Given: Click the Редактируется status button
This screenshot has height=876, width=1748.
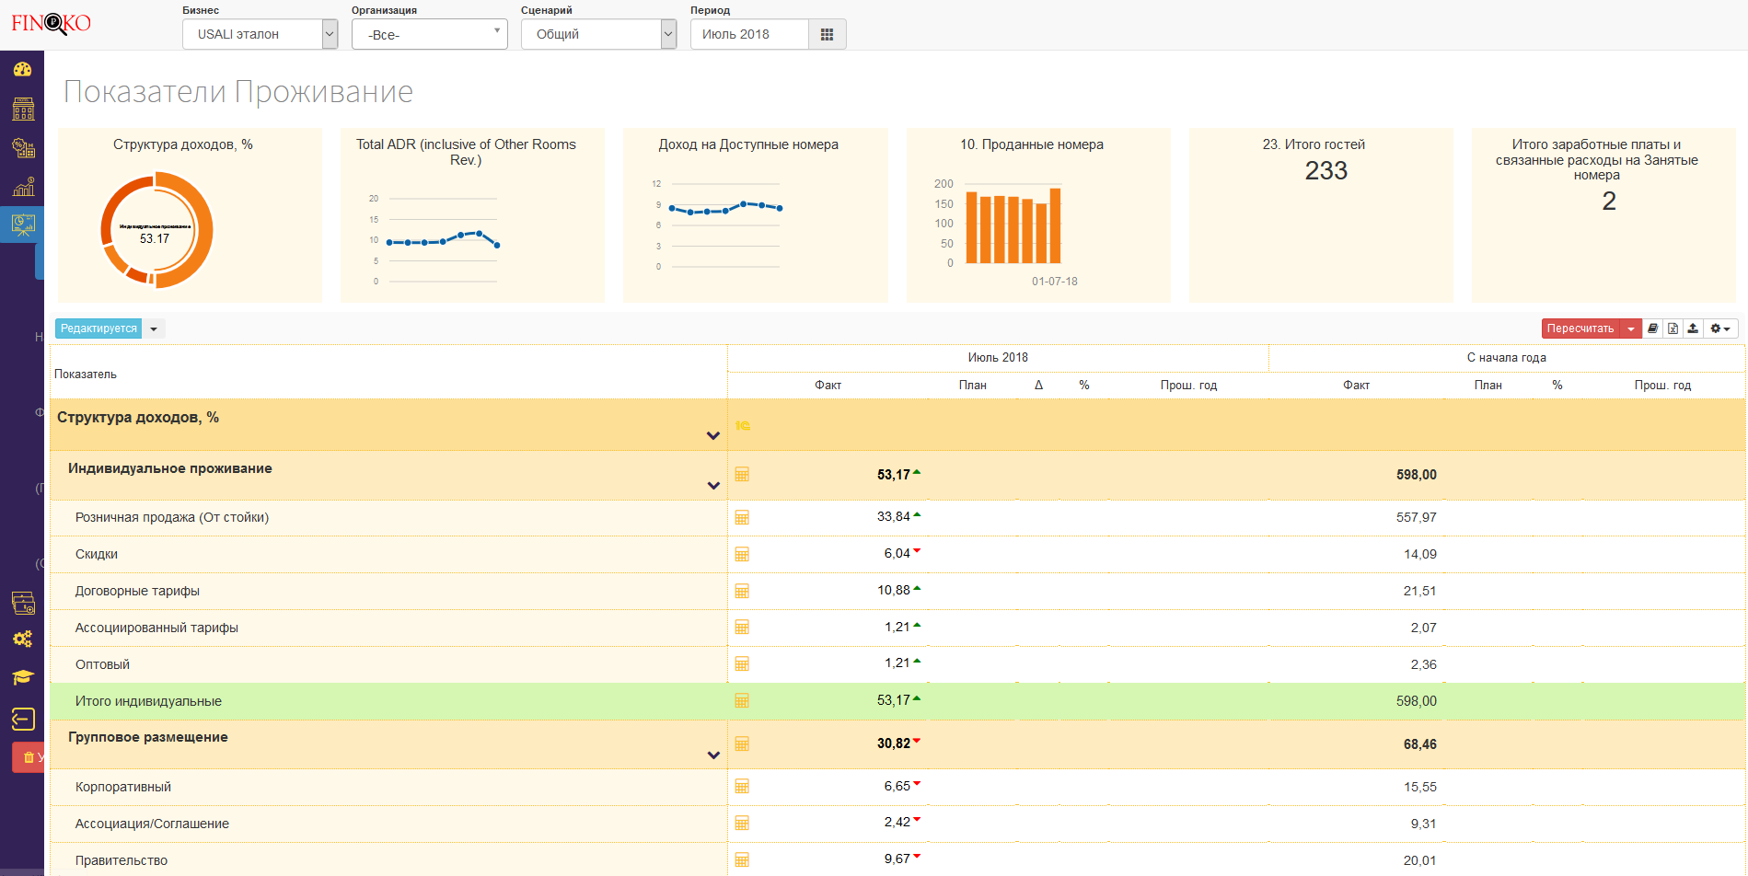Looking at the screenshot, I should (98, 328).
